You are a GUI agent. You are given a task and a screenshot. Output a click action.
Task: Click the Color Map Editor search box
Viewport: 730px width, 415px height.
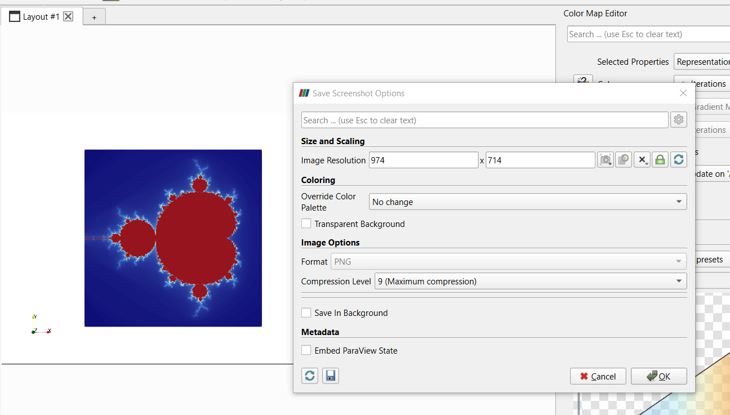click(648, 34)
